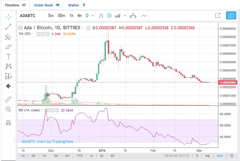Select the 5m interval
This screenshot has height=161, width=240.
51,16
